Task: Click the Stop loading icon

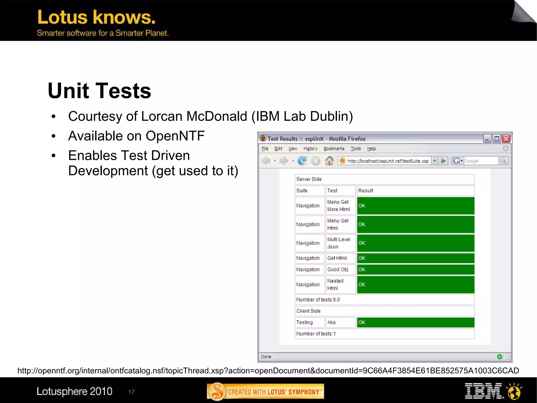Action: coord(316,161)
